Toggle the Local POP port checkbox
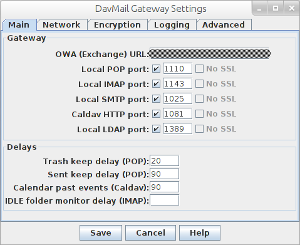This screenshot has width=300, height=245. (156, 69)
